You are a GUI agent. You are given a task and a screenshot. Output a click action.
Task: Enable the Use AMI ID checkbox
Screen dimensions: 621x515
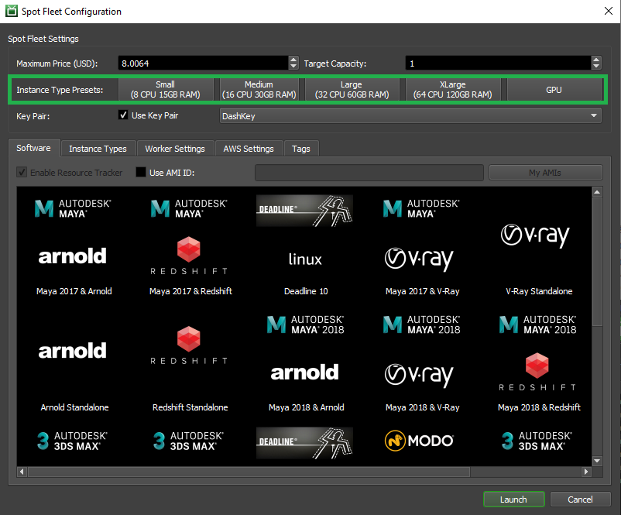point(141,173)
